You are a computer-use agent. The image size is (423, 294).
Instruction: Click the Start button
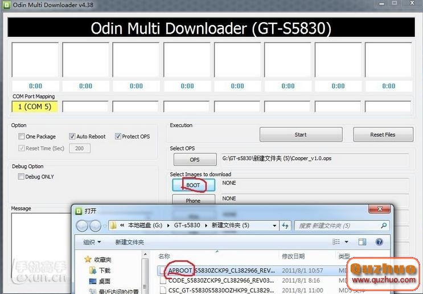[301, 134]
